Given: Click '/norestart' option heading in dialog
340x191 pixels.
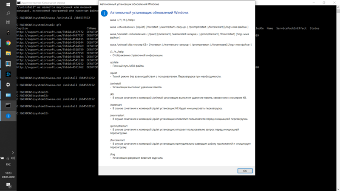Looking at the screenshot, I should click(x=116, y=105).
